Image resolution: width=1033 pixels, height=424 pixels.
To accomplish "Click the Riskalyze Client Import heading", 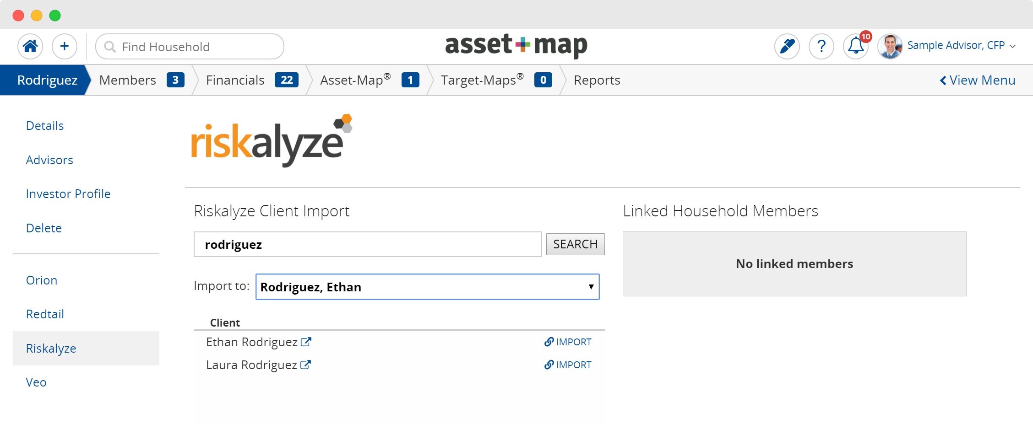I will [272, 211].
